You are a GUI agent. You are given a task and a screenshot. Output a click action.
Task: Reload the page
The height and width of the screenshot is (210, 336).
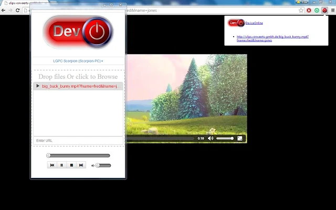(x=17, y=10)
